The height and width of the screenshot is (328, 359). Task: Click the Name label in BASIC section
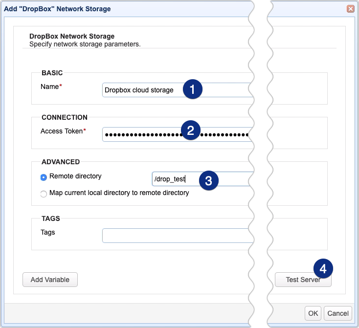coord(49,86)
